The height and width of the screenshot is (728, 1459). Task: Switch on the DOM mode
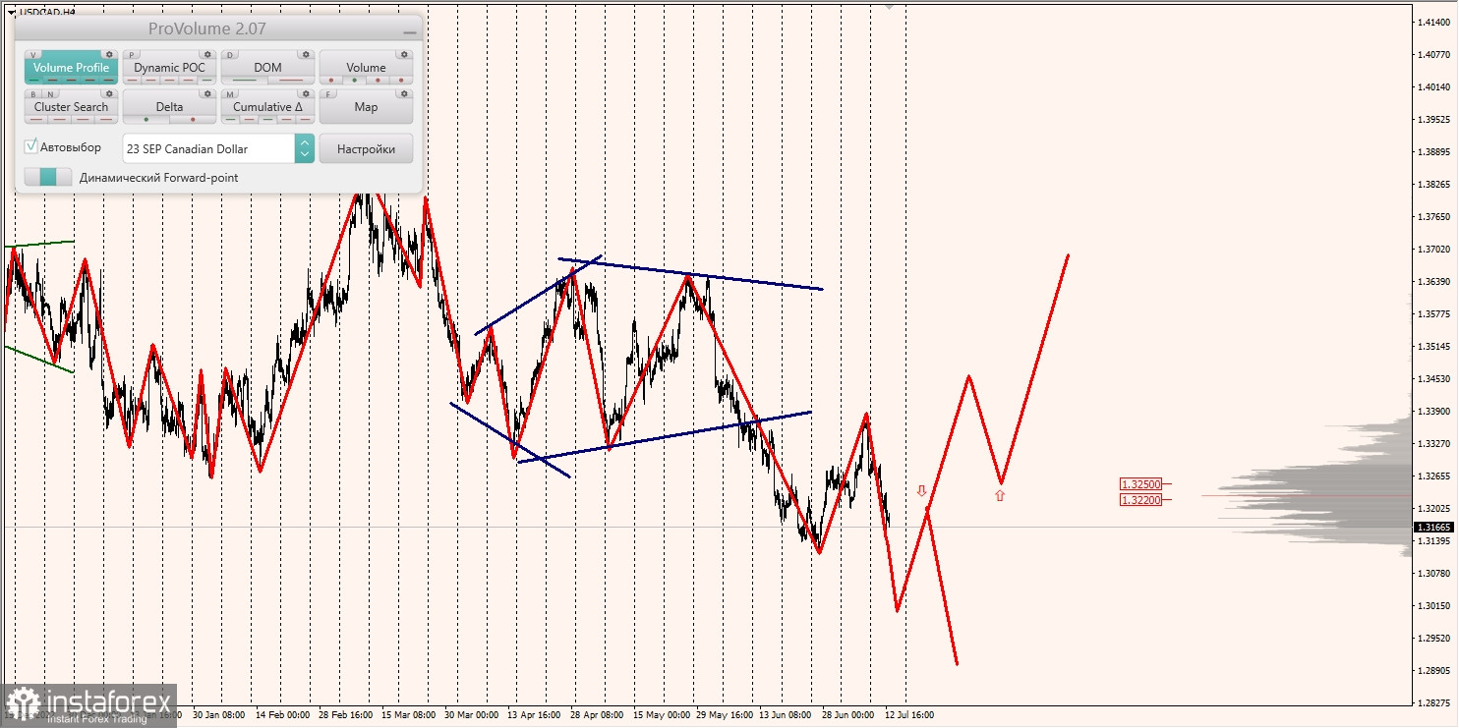click(x=267, y=68)
